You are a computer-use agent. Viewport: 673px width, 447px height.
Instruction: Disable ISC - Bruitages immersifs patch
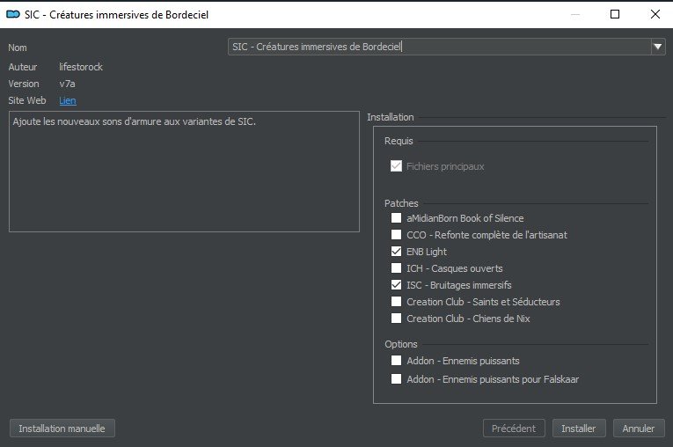coord(397,285)
